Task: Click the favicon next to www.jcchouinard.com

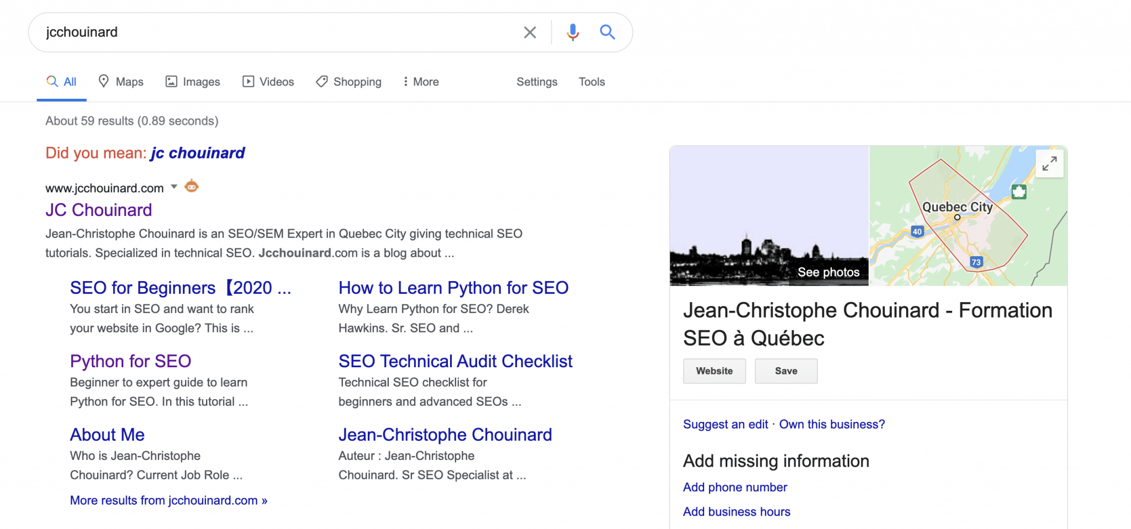Action: (x=191, y=186)
